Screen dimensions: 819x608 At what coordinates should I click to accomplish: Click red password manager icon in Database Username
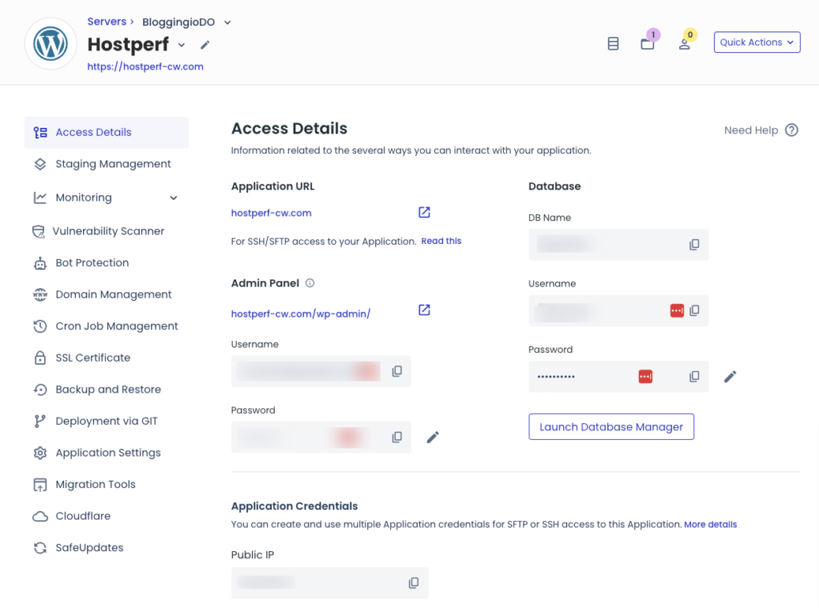[677, 310]
